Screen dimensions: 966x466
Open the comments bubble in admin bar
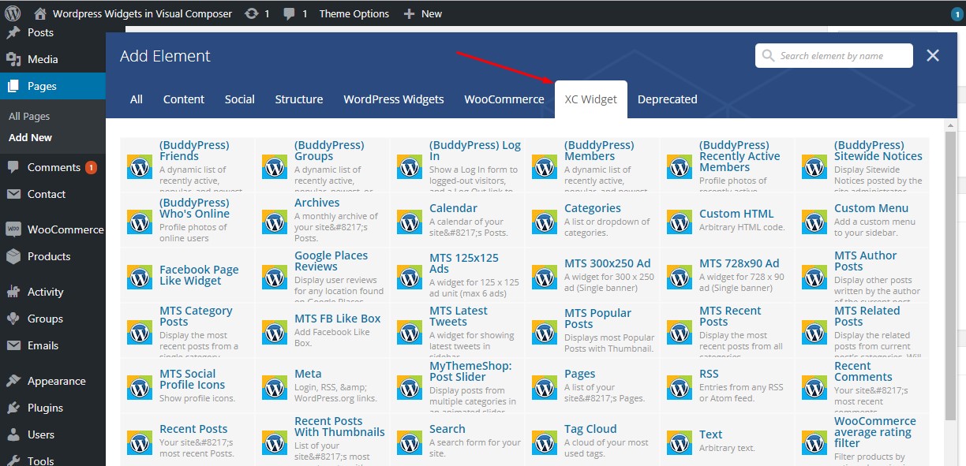tap(290, 13)
